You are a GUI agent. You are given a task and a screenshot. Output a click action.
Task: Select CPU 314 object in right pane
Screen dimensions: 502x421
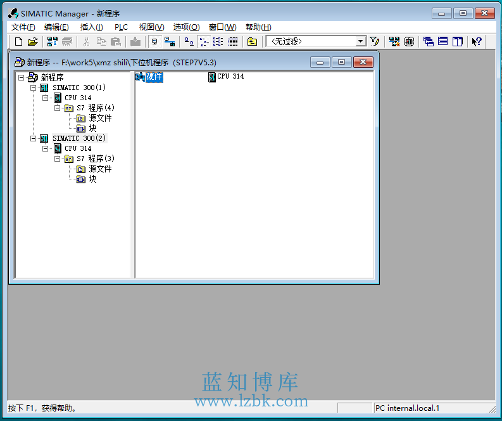click(230, 77)
